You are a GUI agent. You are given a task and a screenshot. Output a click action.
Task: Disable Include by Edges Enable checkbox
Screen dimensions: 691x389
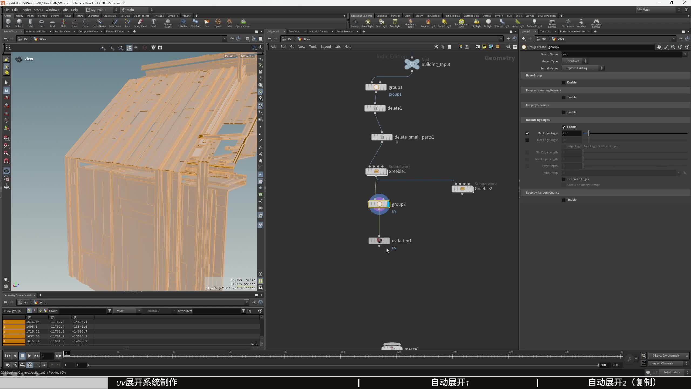pos(564,127)
